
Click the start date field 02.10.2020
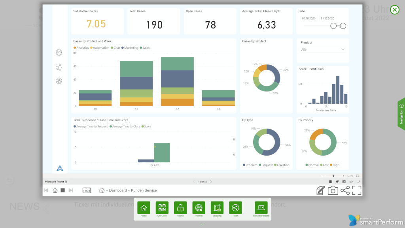(308, 18)
